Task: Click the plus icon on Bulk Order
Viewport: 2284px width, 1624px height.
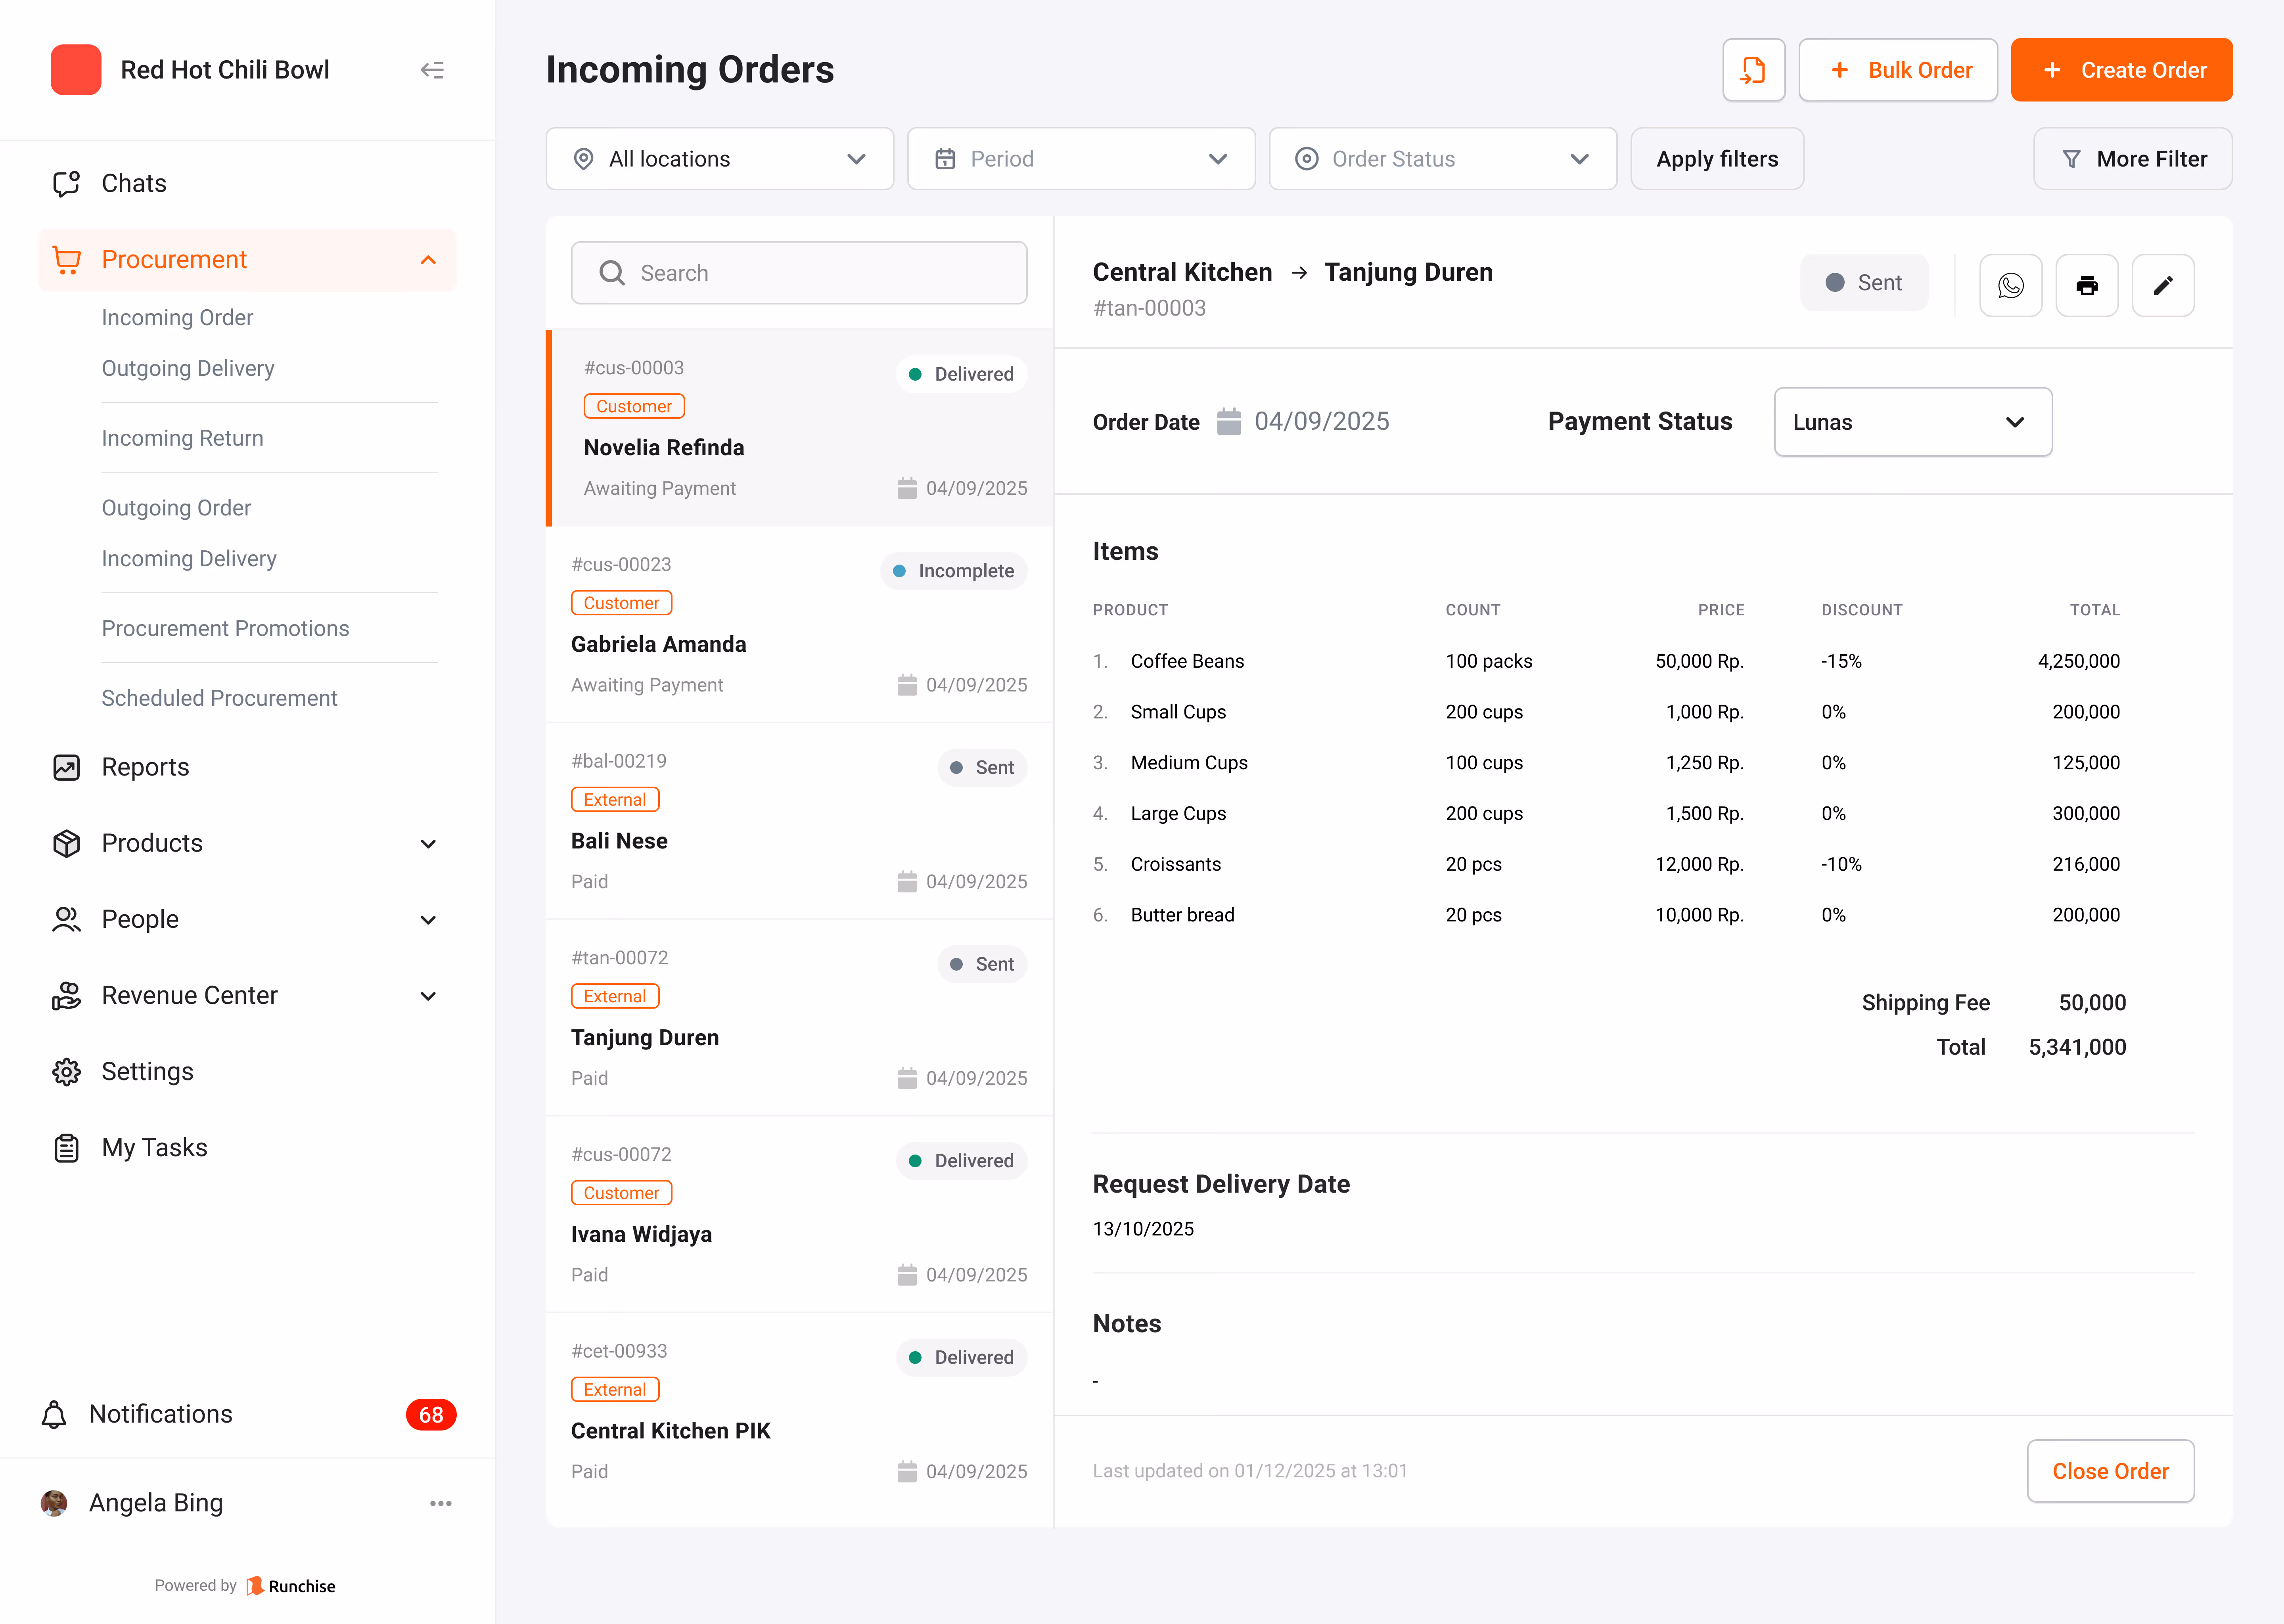Action: click(1839, 70)
